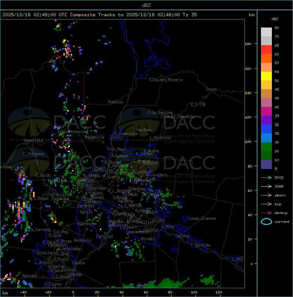Viewport: 293px width, 297px height.
Task: Click the TUPUNGATO place label
Action: point(57,246)
